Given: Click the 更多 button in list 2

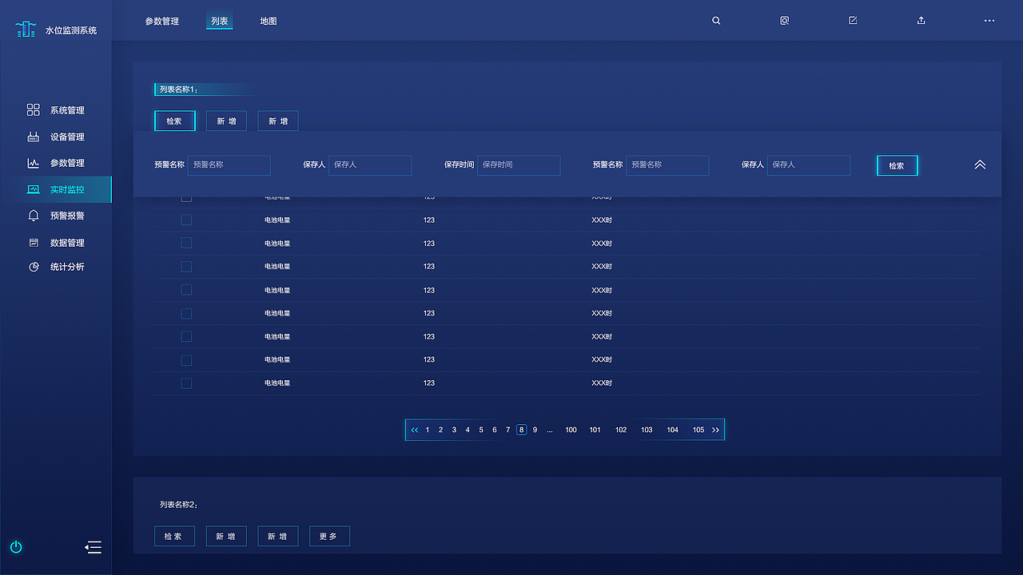Looking at the screenshot, I should point(329,536).
